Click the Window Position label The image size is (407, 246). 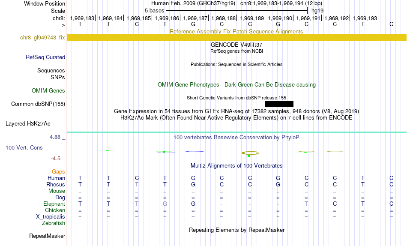(x=45, y=3)
